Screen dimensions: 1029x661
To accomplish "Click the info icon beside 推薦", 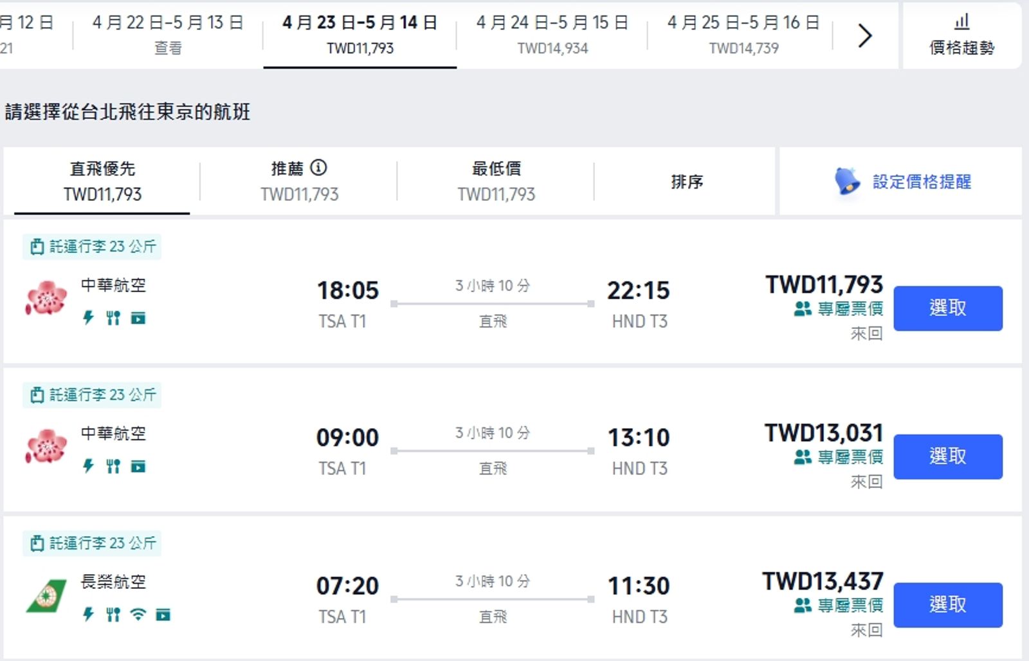I will 318,168.
